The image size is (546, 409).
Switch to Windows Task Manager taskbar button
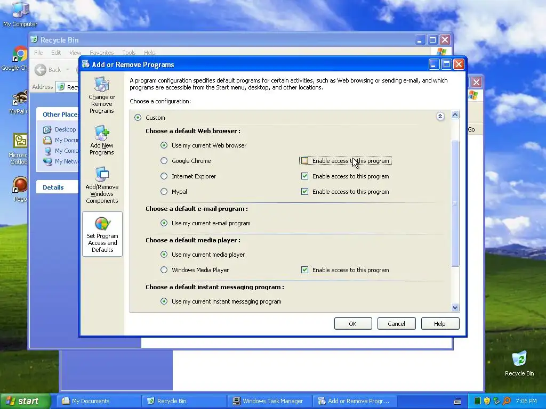click(x=270, y=401)
